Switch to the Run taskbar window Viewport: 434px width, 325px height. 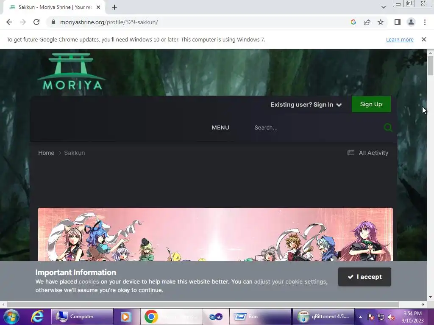[260, 317]
